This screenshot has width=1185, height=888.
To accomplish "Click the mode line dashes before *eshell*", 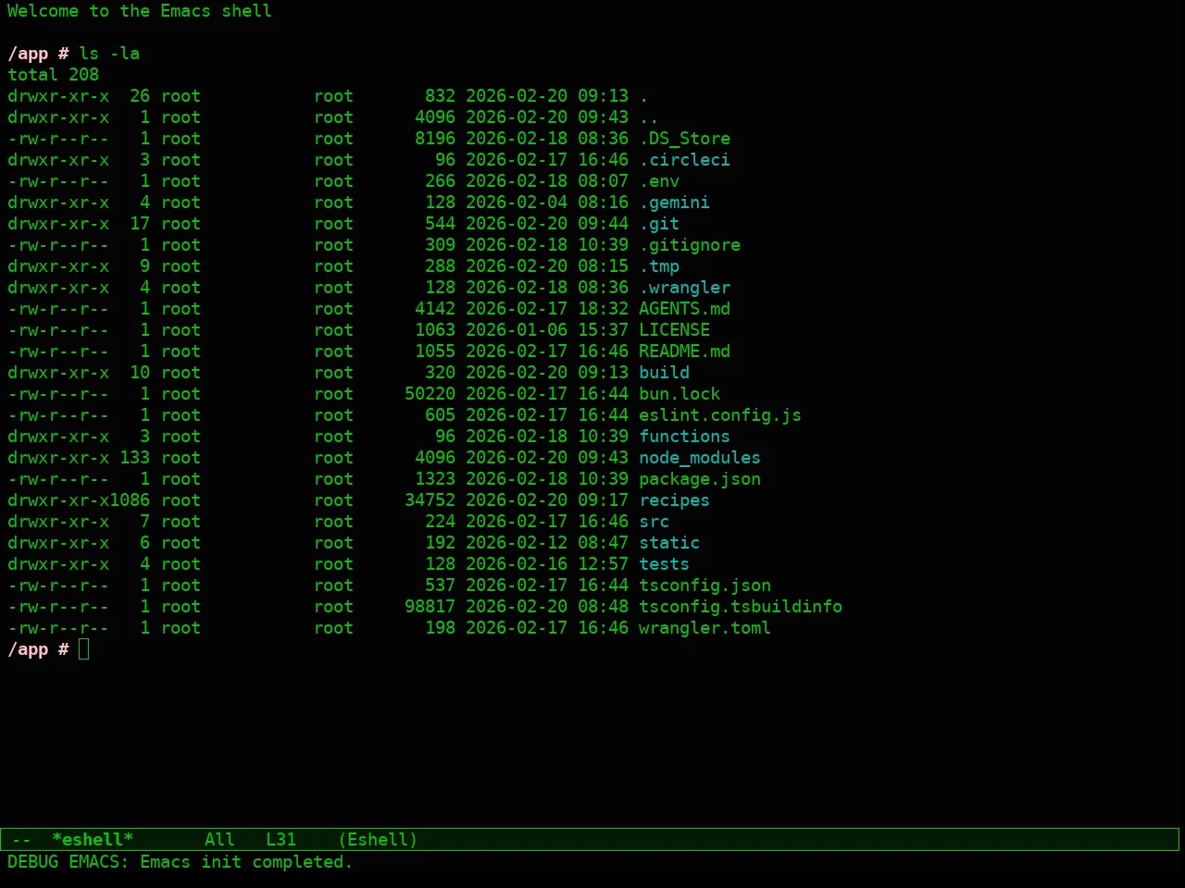I will point(21,840).
